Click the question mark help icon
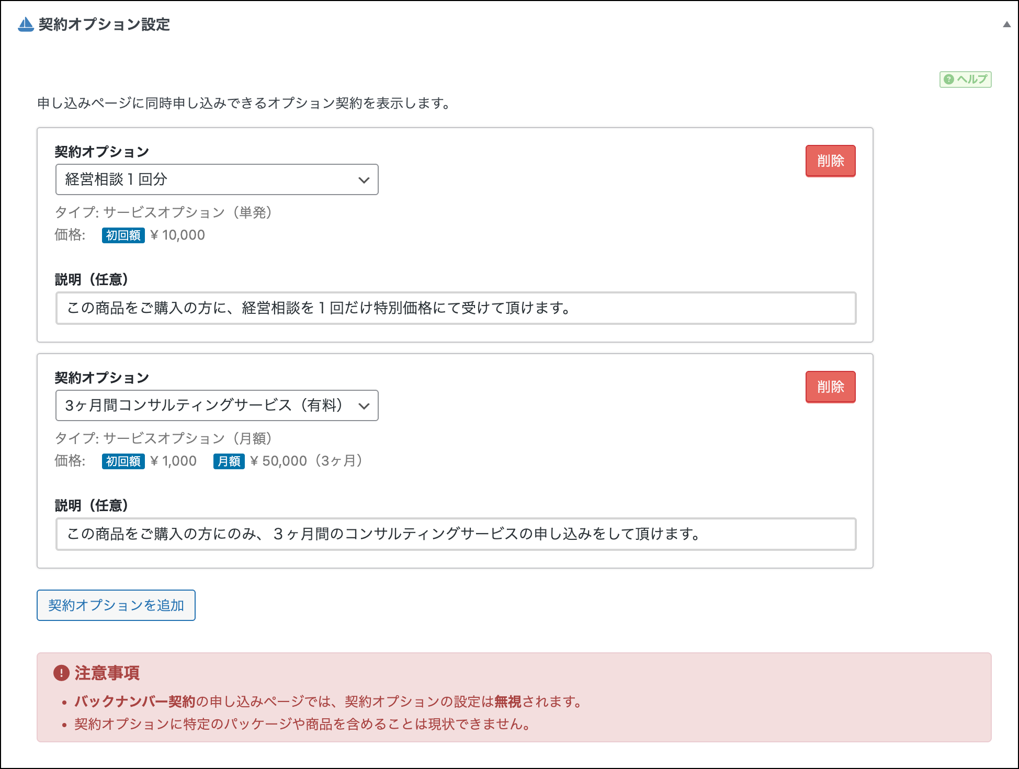Screen dimensions: 1019x769 pyautogui.click(x=949, y=80)
